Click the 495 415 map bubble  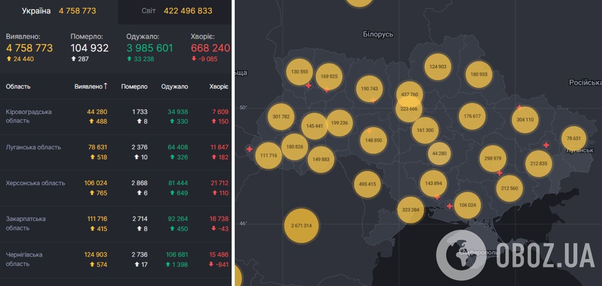click(x=367, y=184)
